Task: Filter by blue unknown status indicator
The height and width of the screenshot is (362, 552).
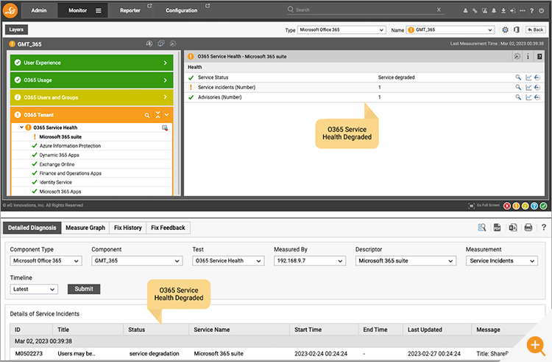Action: pos(534,206)
